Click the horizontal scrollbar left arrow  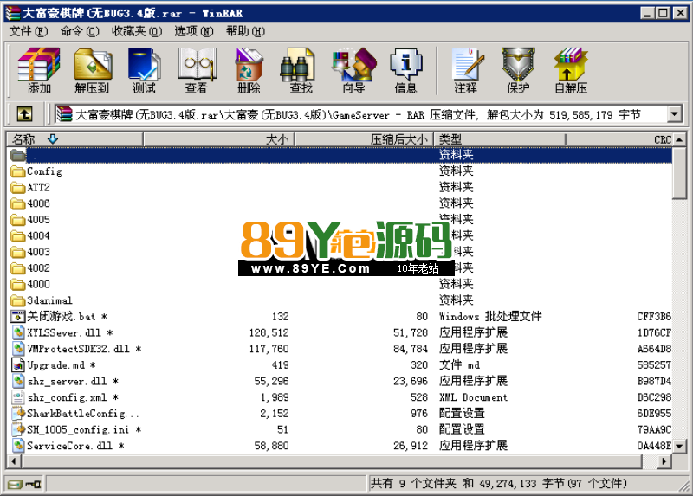click(x=14, y=461)
